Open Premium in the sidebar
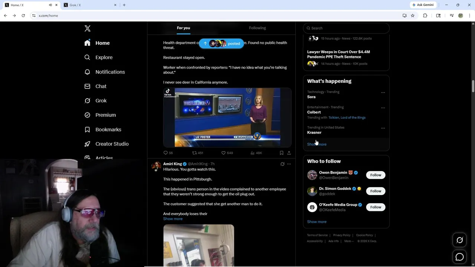Screen dimensions: 475x267 [x=100, y=115]
